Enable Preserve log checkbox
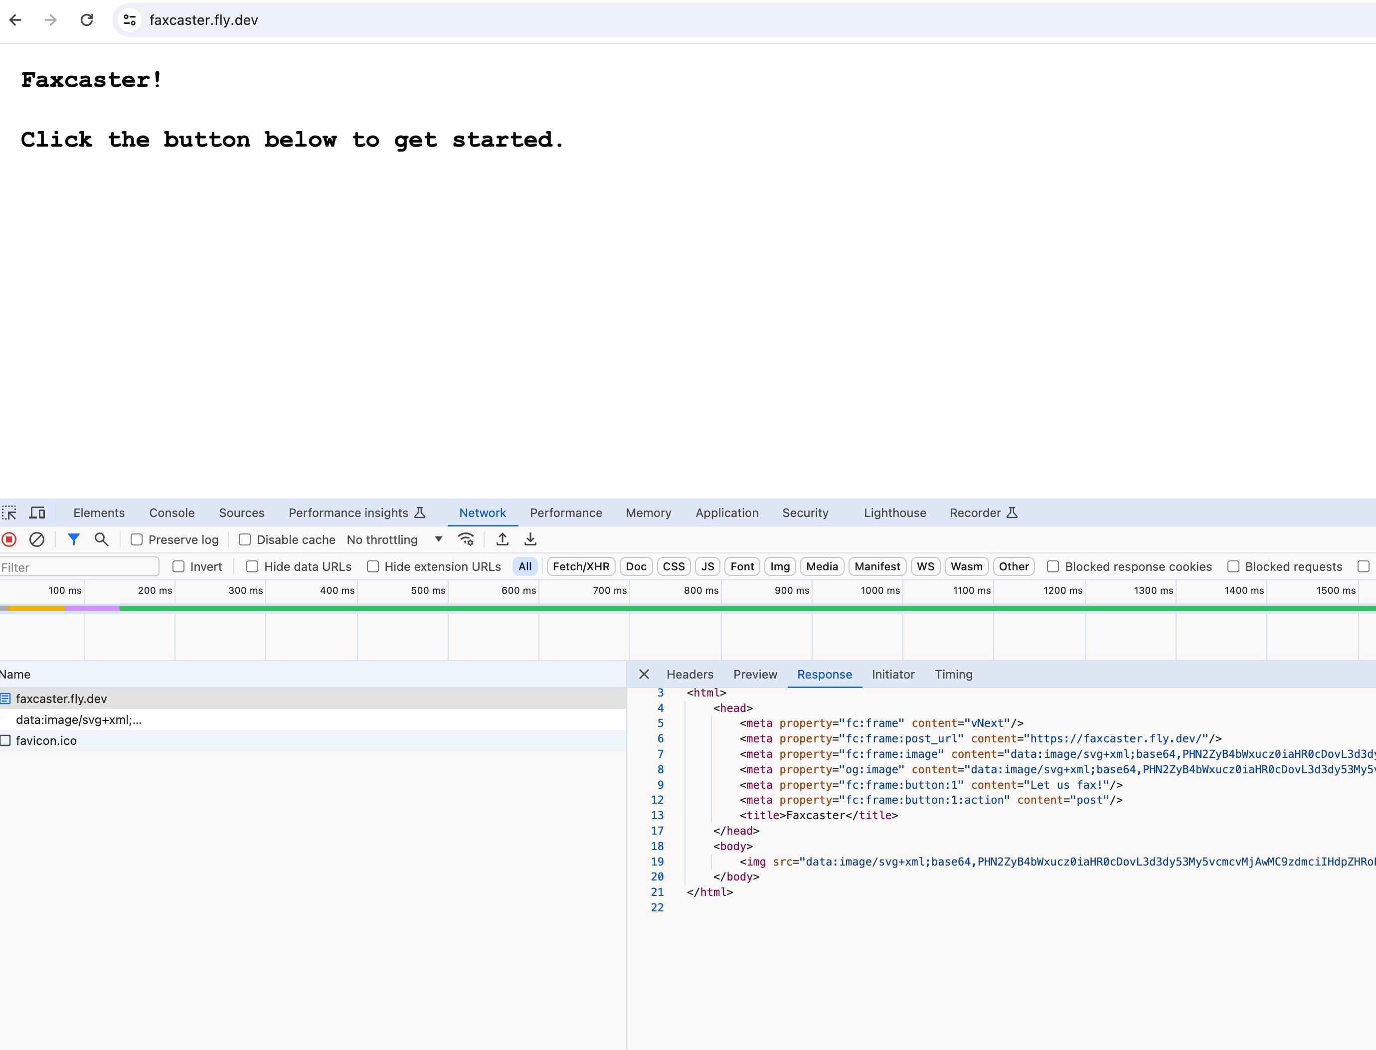This screenshot has width=1376, height=1050. pyautogui.click(x=136, y=539)
